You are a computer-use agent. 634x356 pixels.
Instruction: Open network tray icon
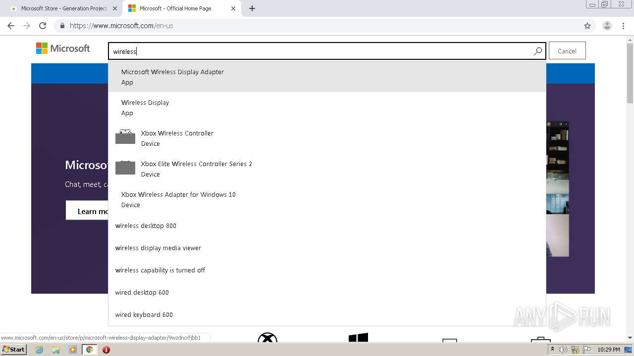(575, 350)
